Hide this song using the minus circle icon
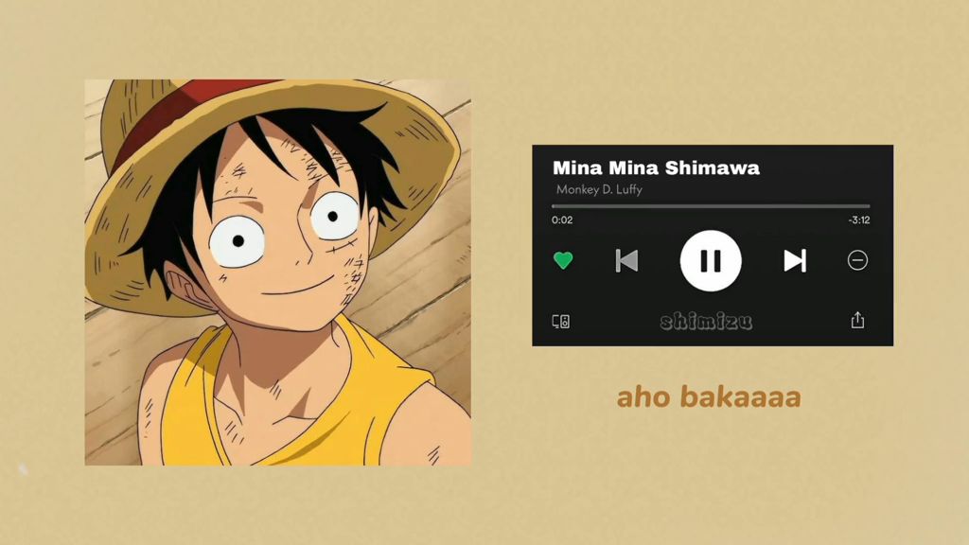Screen dimensions: 969x545 (x=857, y=260)
